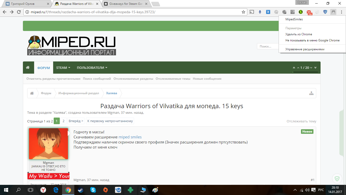
Task: Go back to the previous page
Action: (5, 12)
